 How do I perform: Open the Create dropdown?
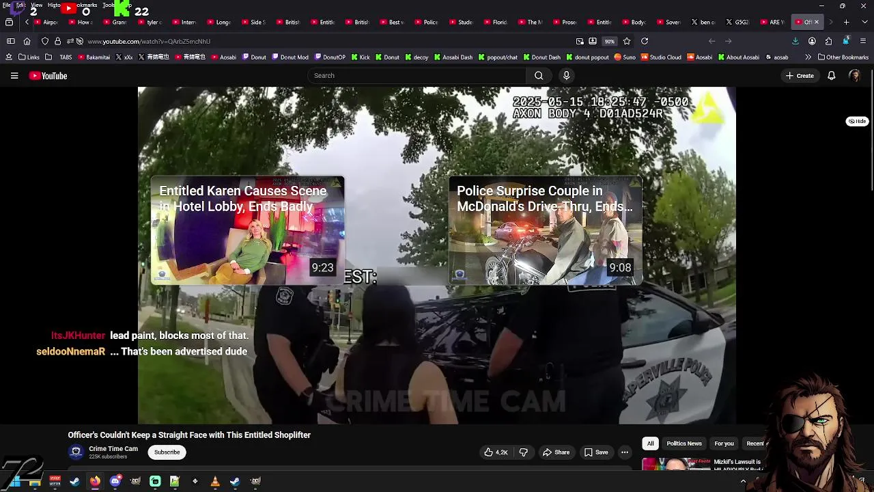[x=800, y=76]
